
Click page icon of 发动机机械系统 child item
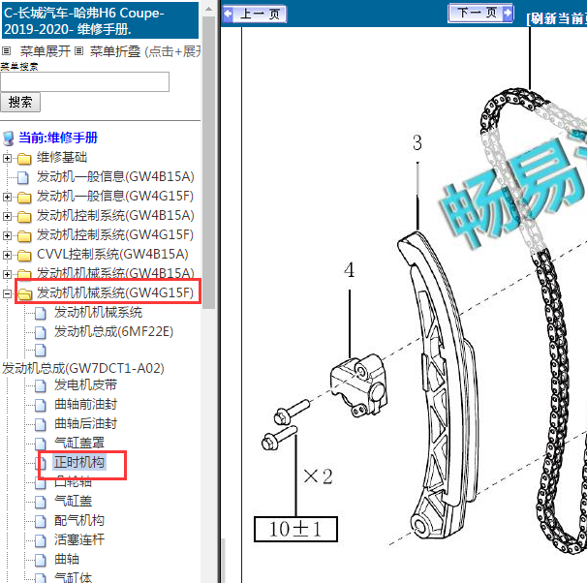pyautogui.click(x=41, y=313)
